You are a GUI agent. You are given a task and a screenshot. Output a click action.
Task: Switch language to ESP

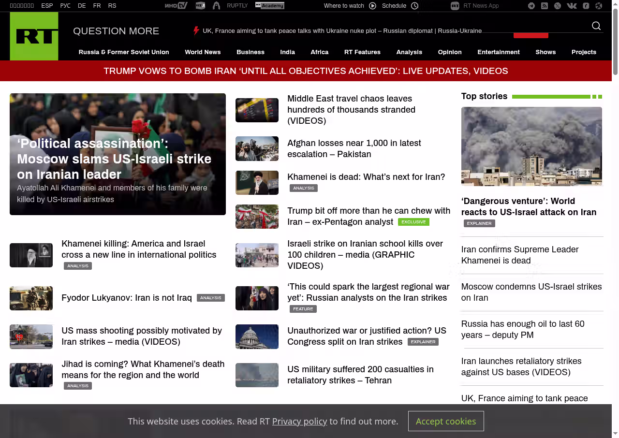pyautogui.click(x=47, y=6)
